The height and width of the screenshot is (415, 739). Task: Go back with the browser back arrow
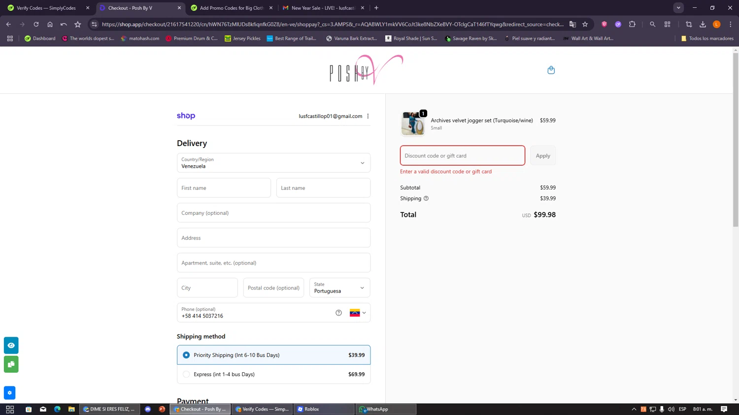coord(8,24)
